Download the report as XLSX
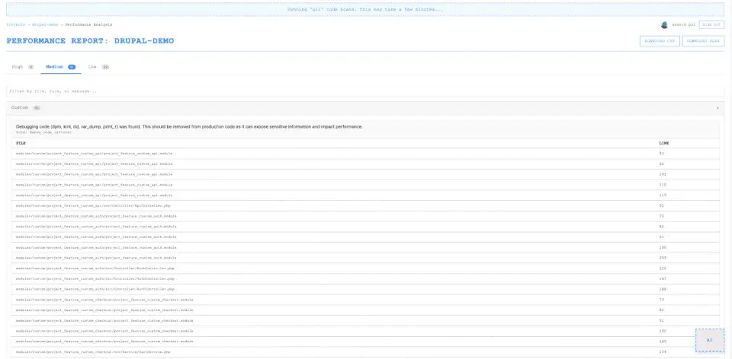Viewport: 732px width, 359px height. click(703, 41)
